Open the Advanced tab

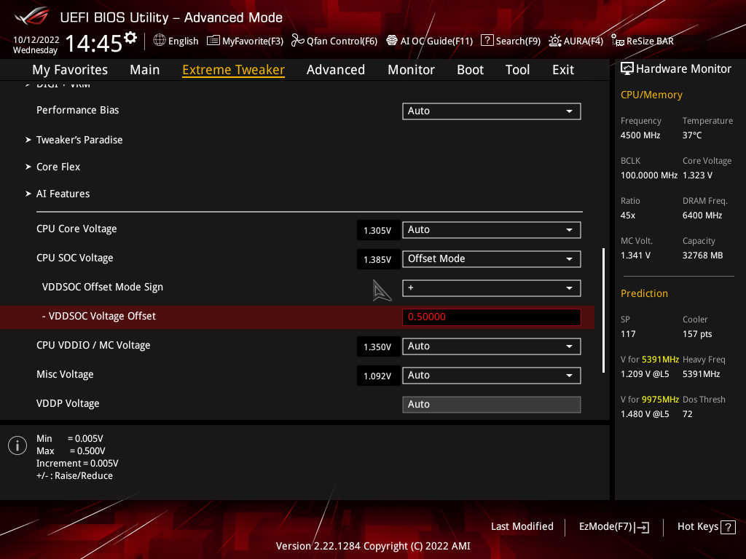(x=336, y=70)
